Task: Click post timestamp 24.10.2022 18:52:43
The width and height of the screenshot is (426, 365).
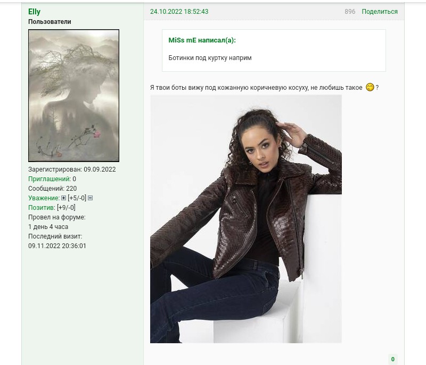Action: (179, 12)
